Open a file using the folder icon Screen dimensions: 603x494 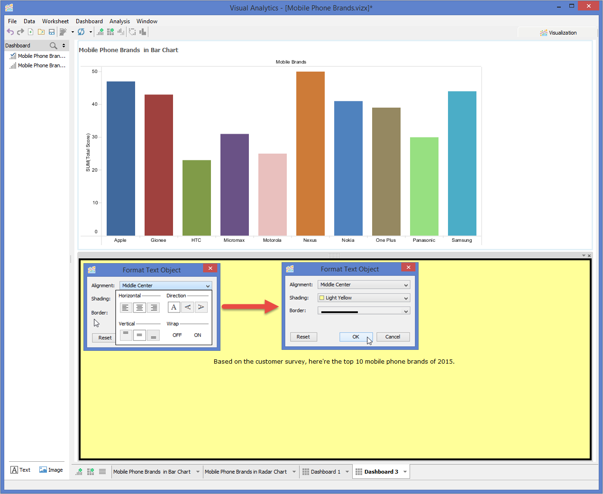click(41, 32)
